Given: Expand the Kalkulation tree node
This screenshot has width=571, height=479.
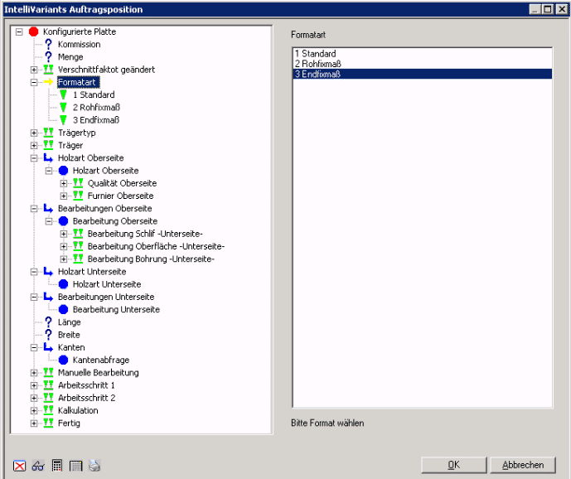Looking at the screenshot, I should point(34,411).
